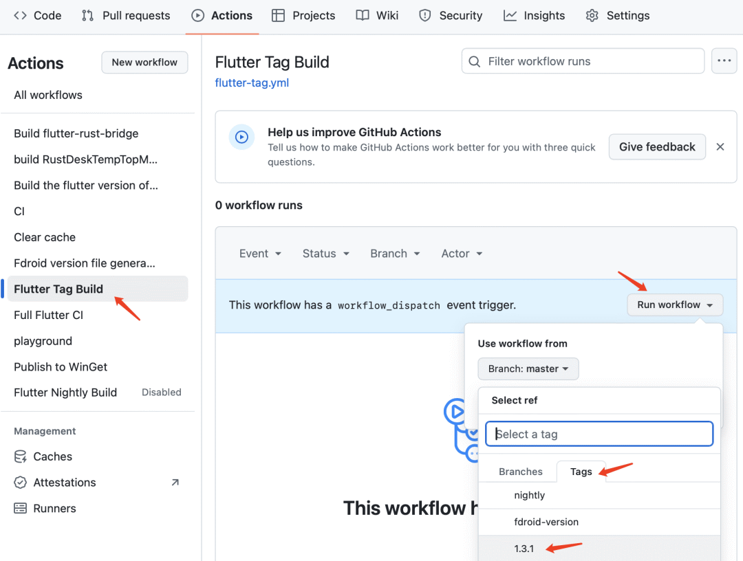The height and width of the screenshot is (561, 743).
Task: Switch to Branches tab in ref selector
Action: [x=520, y=472]
